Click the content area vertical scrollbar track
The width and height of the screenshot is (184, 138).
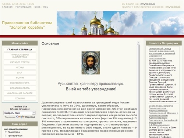point(138,91)
